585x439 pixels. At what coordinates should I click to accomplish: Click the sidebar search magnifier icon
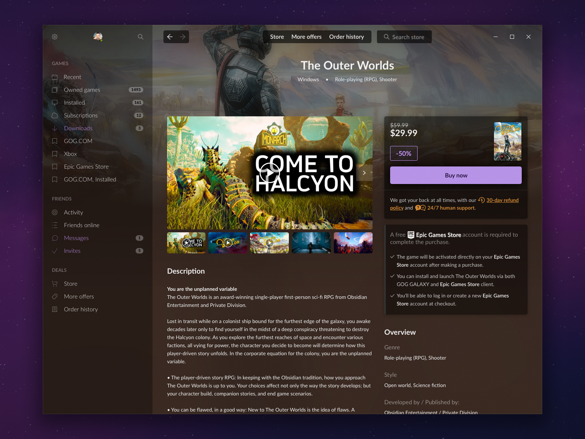(140, 37)
